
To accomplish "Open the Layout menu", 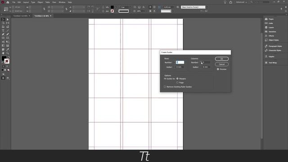I will click(x=26, y=2).
